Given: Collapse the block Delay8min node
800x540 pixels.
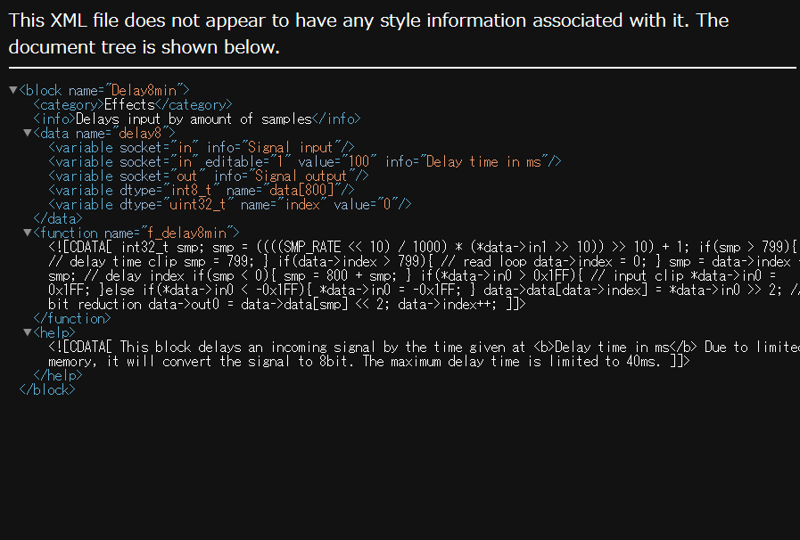Looking at the screenshot, I should (13, 90).
